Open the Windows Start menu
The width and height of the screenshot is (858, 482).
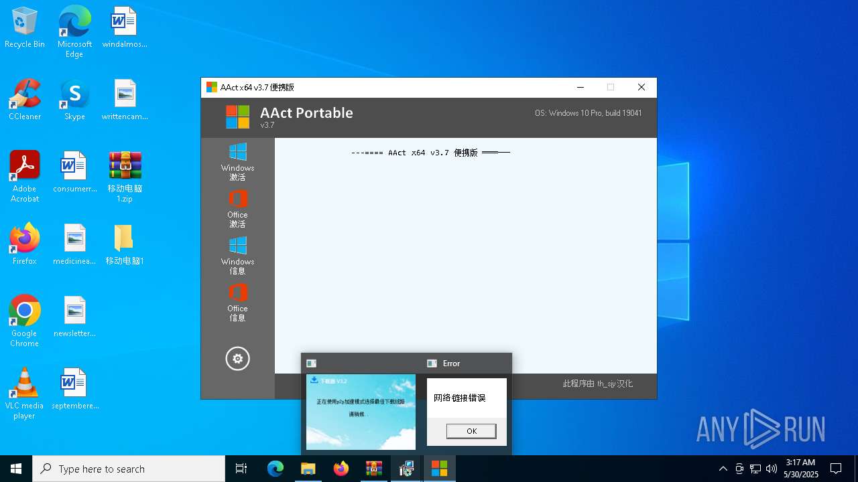click(x=16, y=469)
